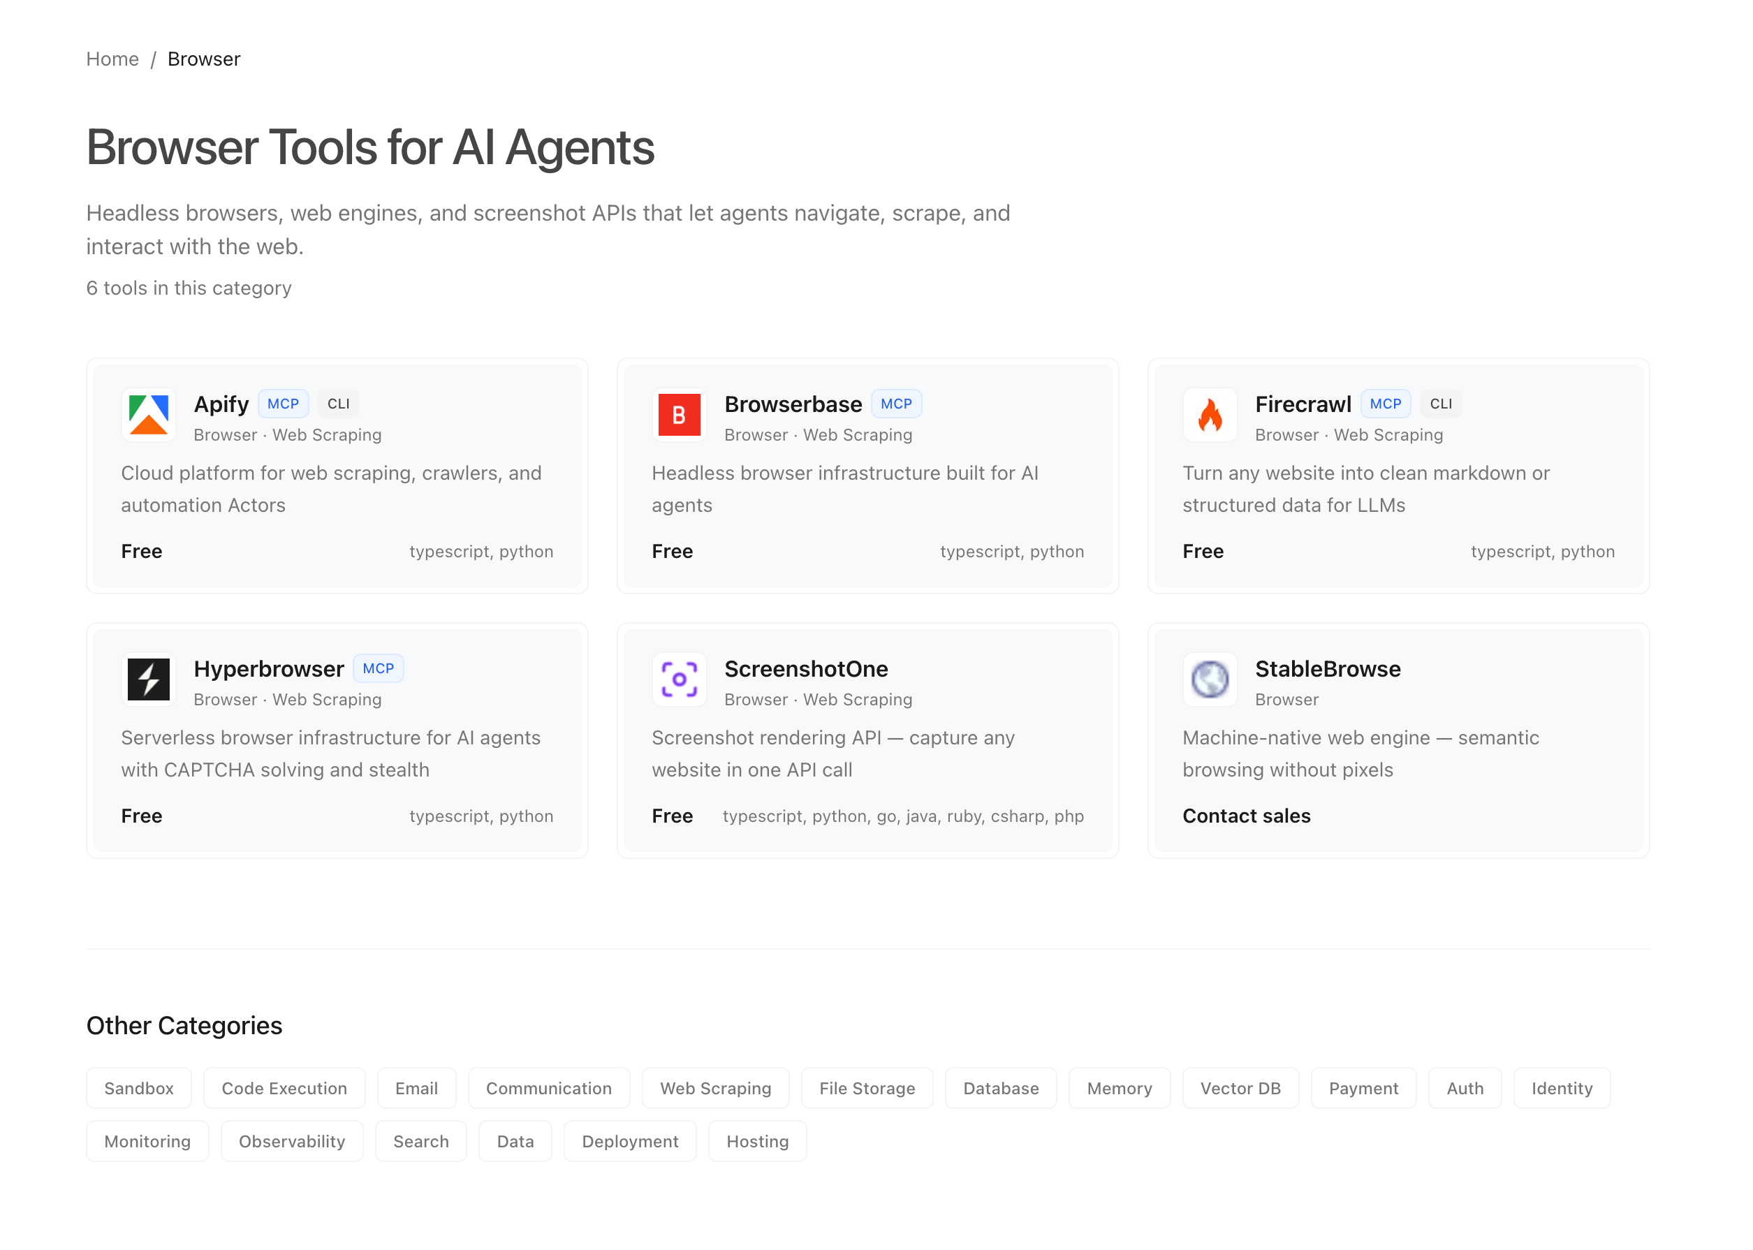Select the Hosting category chip
This screenshot has width=1753, height=1250.
click(757, 1140)
